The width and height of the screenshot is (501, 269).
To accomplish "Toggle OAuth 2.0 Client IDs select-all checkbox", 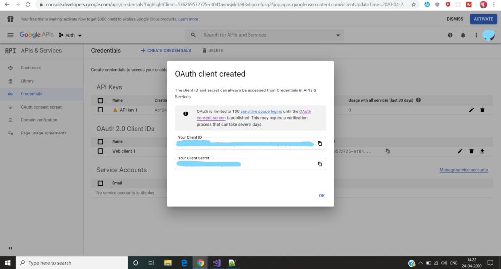I will (100, 141).
